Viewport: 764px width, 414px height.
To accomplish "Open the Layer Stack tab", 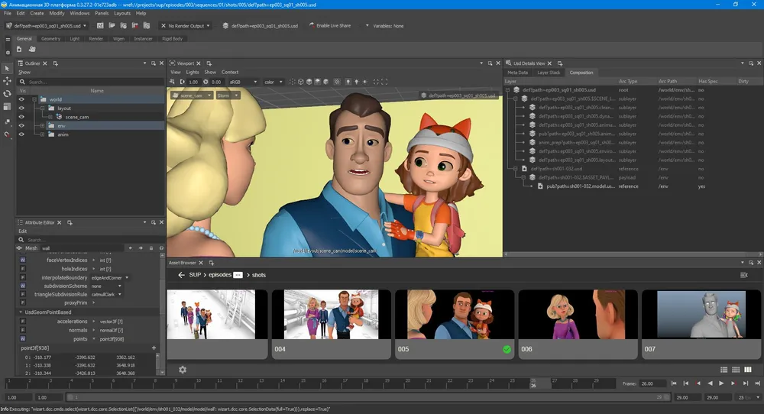I will tap(548, 73).
